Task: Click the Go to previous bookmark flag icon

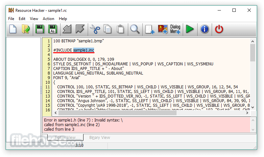Action: point(67,29)
